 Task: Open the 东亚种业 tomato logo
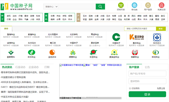93,52
